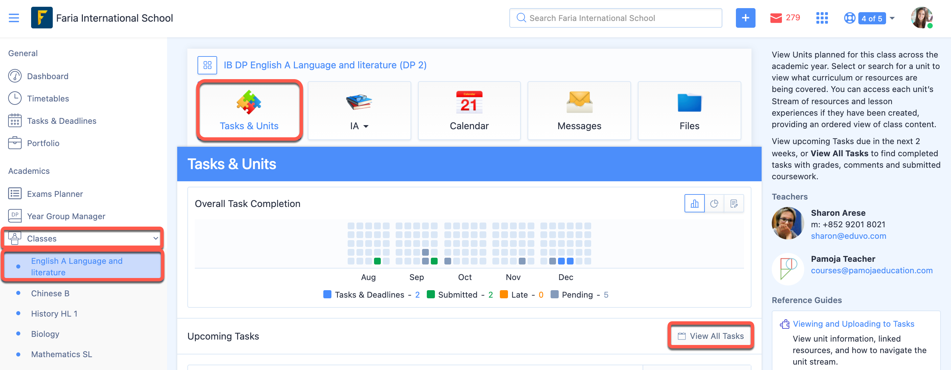Screen dimensions: 951x370
Task: Click Sharon Arese's profile photo
Action: [787, 223]
